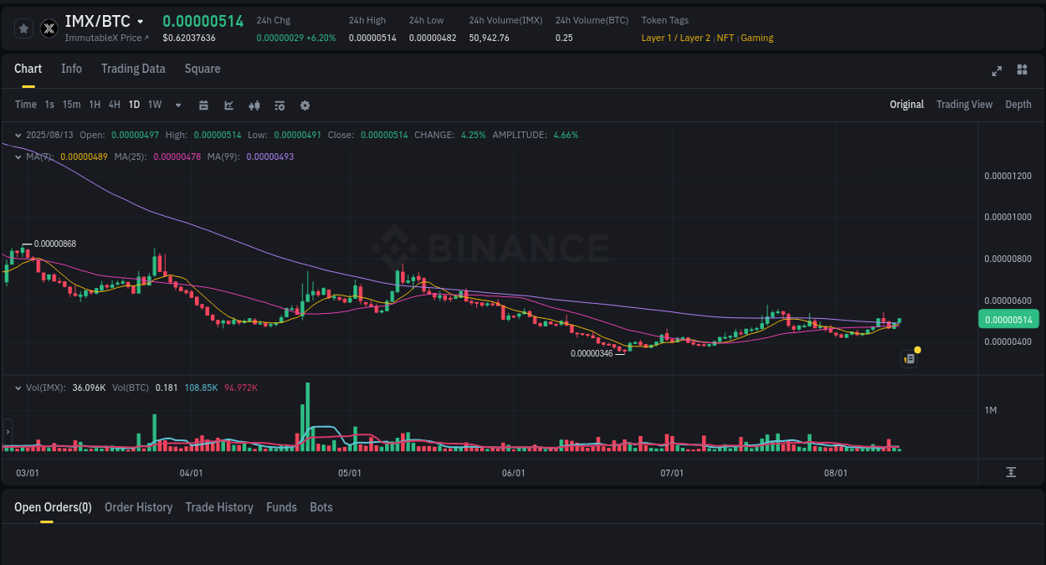Open the Order History tab
The height and width of the screenshot is (565, 1046).
(138, 507)
